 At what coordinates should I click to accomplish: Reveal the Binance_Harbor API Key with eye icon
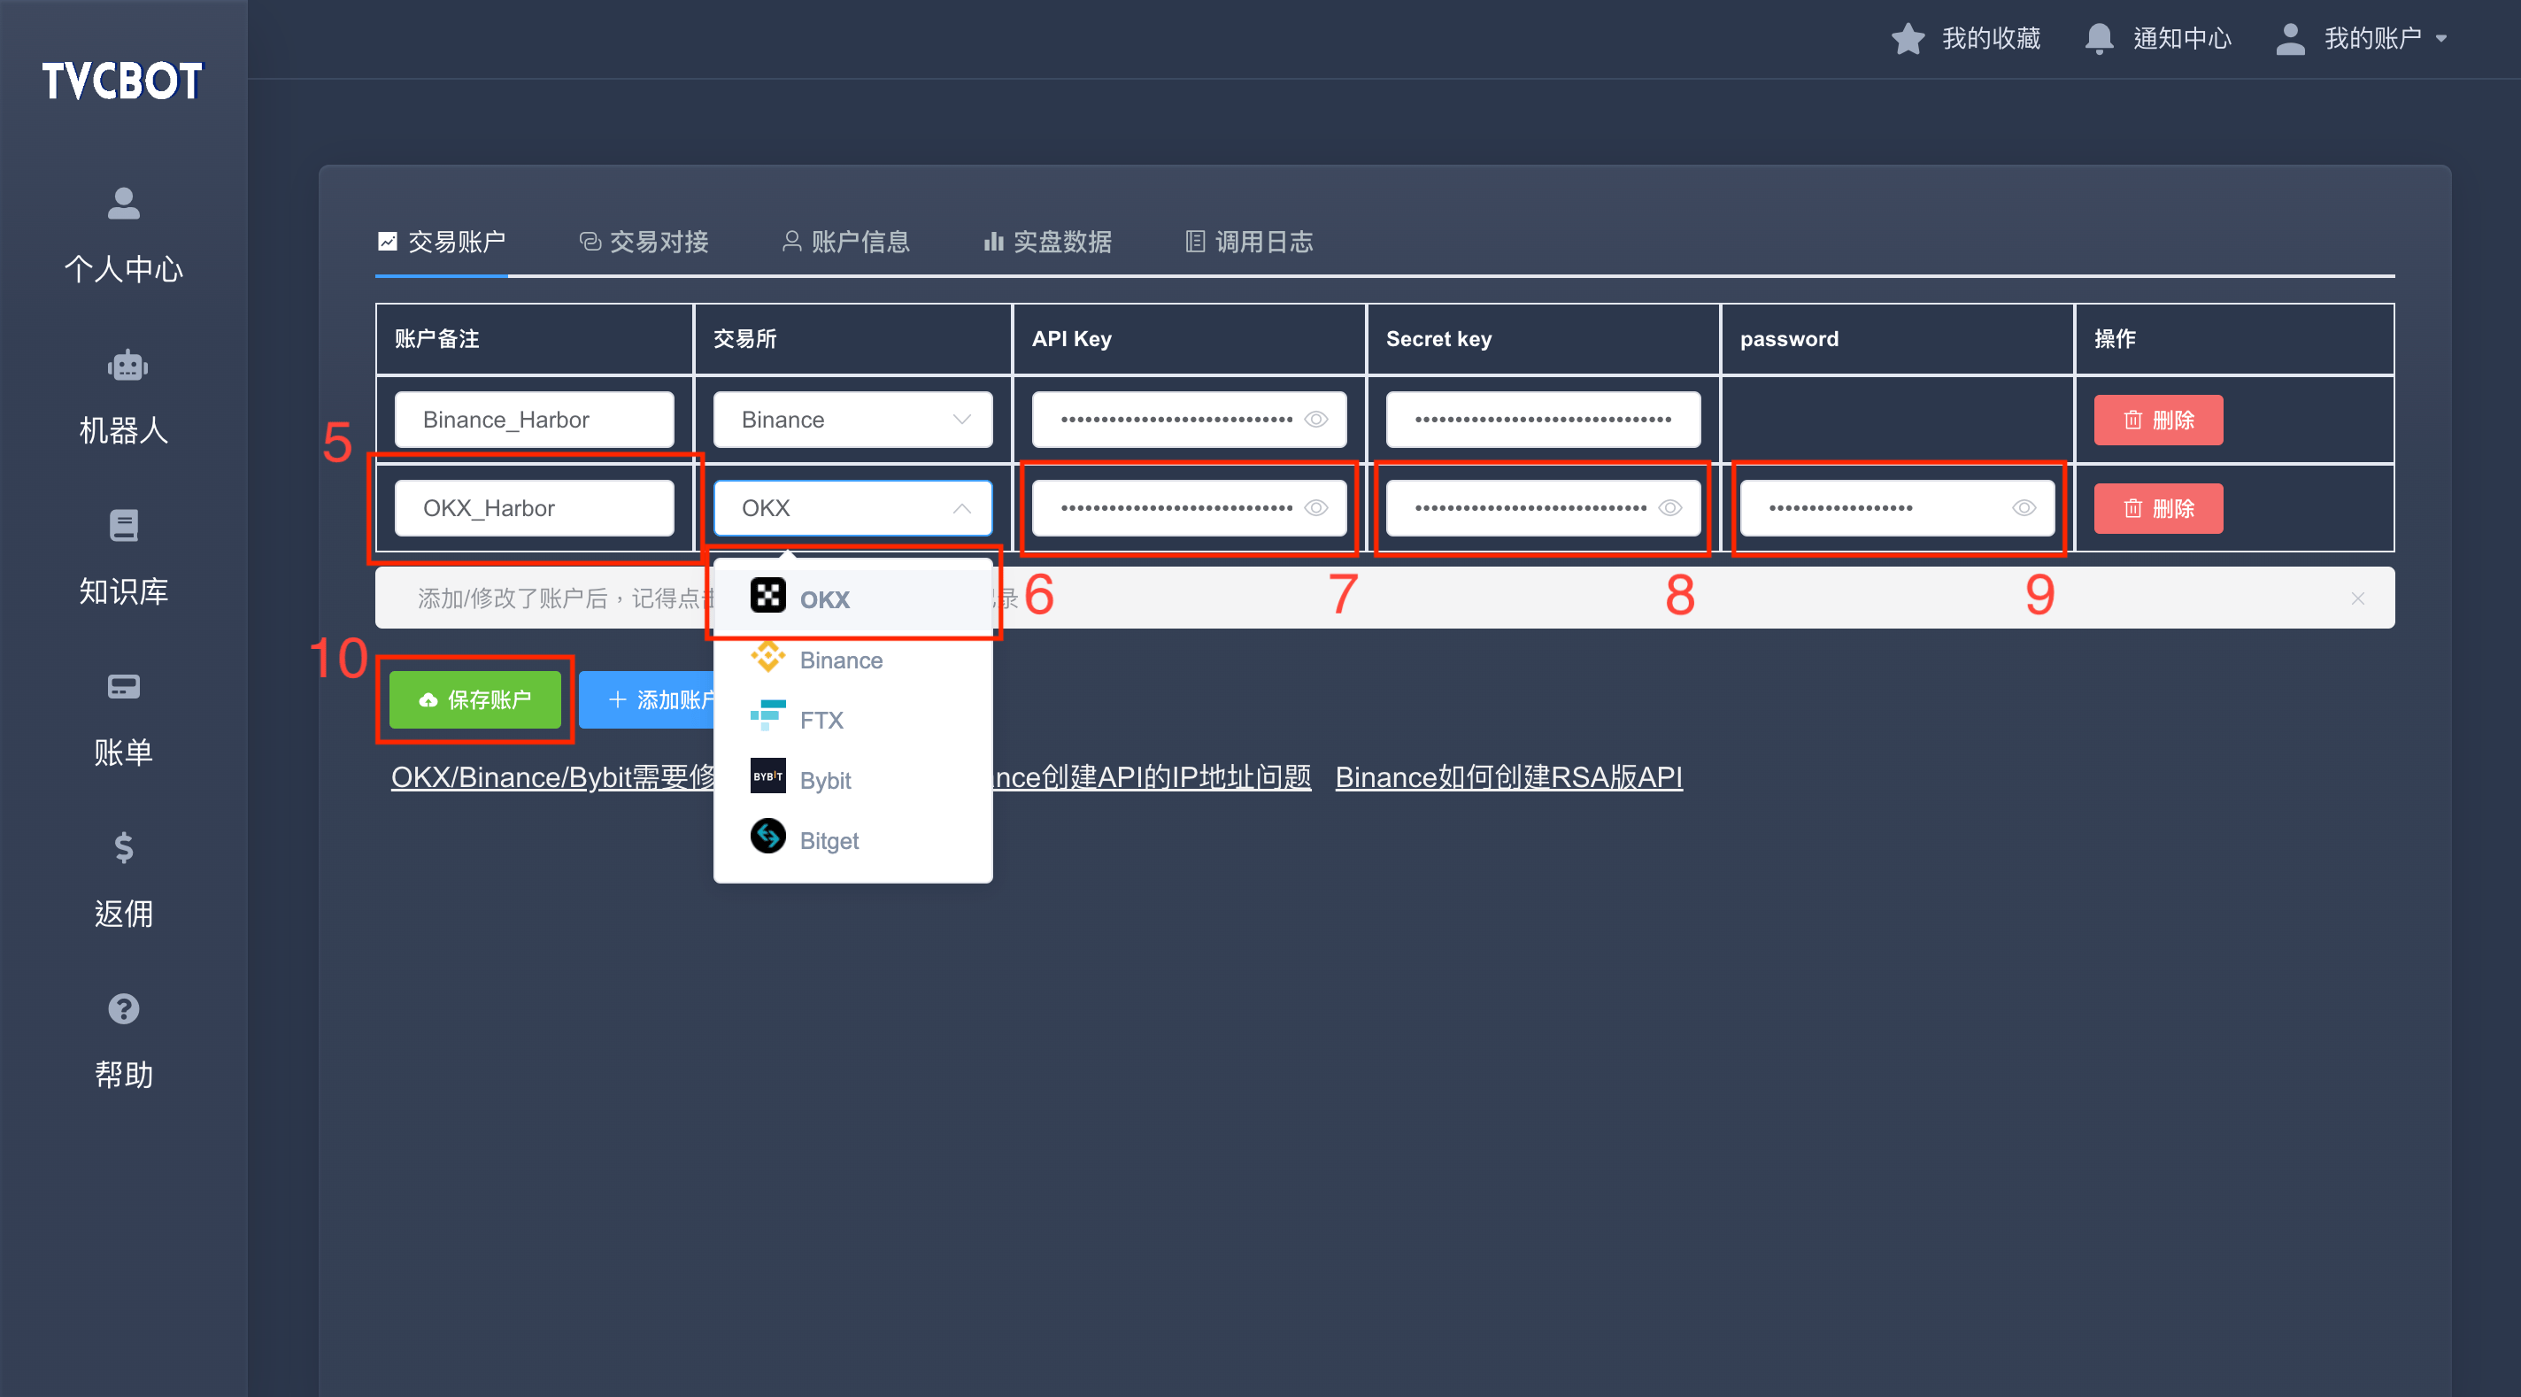pos(1316,420)
